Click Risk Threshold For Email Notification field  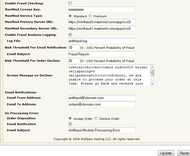coord(73,48)
